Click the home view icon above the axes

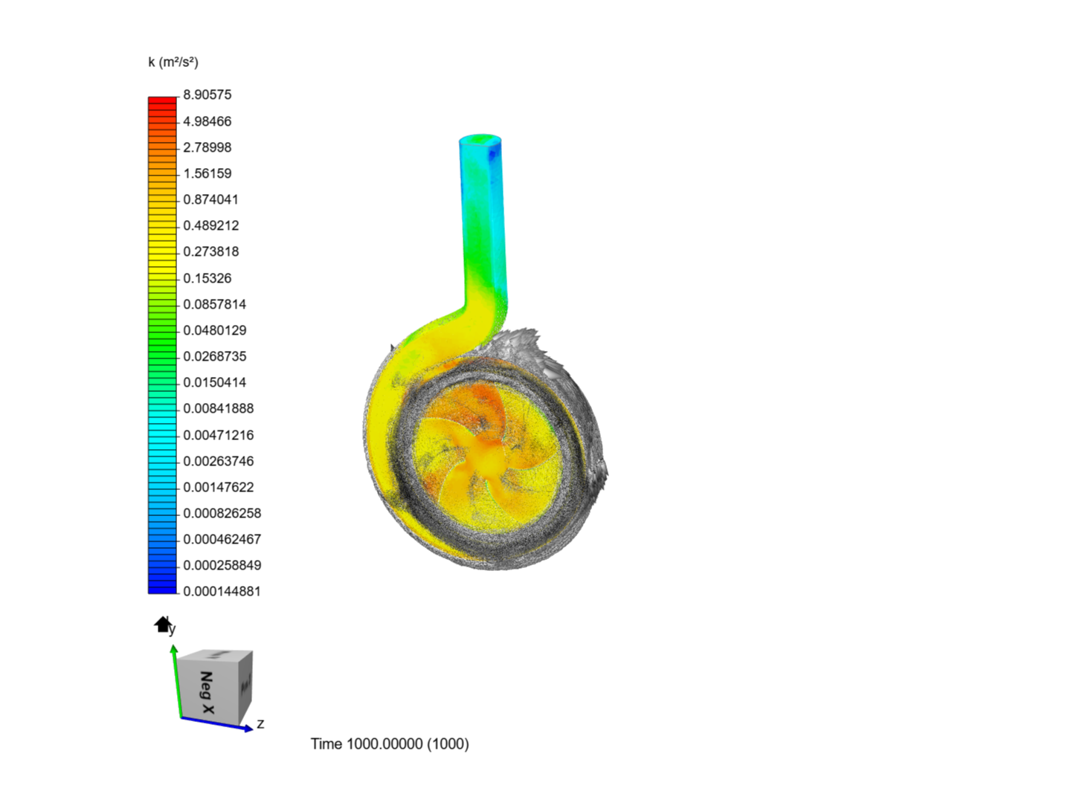point(162,623)
